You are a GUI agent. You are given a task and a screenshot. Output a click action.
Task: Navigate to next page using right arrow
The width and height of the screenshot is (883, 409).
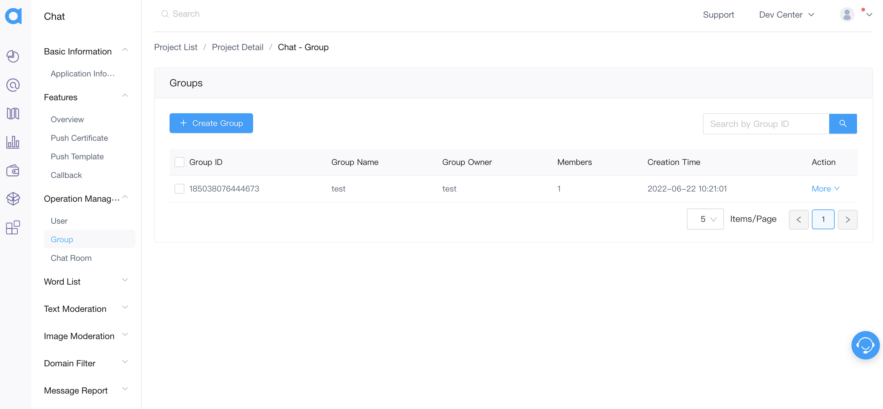(847, 219)
